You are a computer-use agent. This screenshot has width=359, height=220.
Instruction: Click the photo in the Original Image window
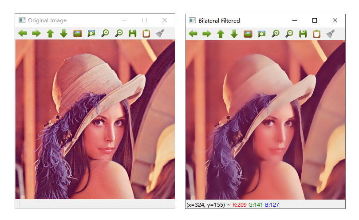[x=95, y=119]
